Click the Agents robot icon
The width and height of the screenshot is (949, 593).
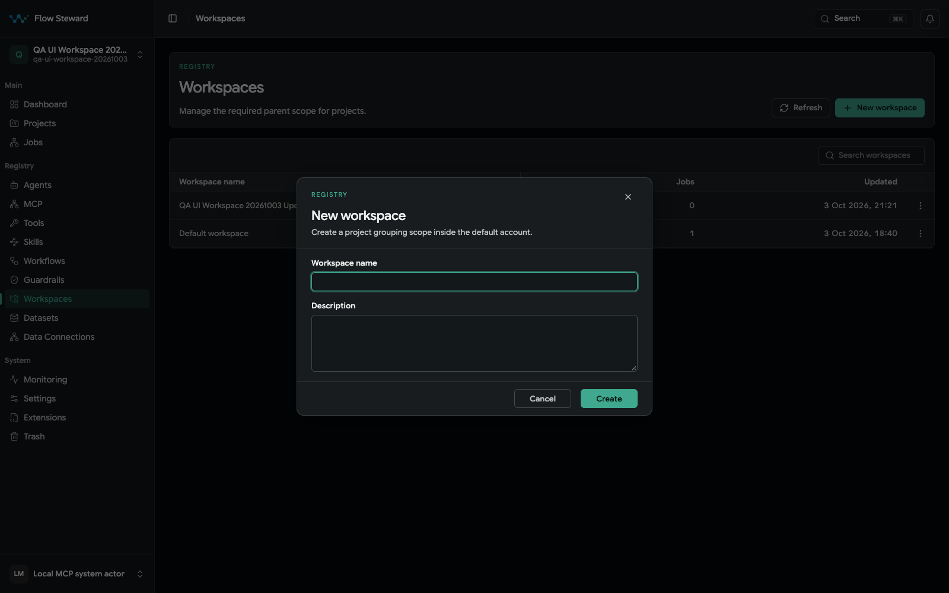(14, 185)
